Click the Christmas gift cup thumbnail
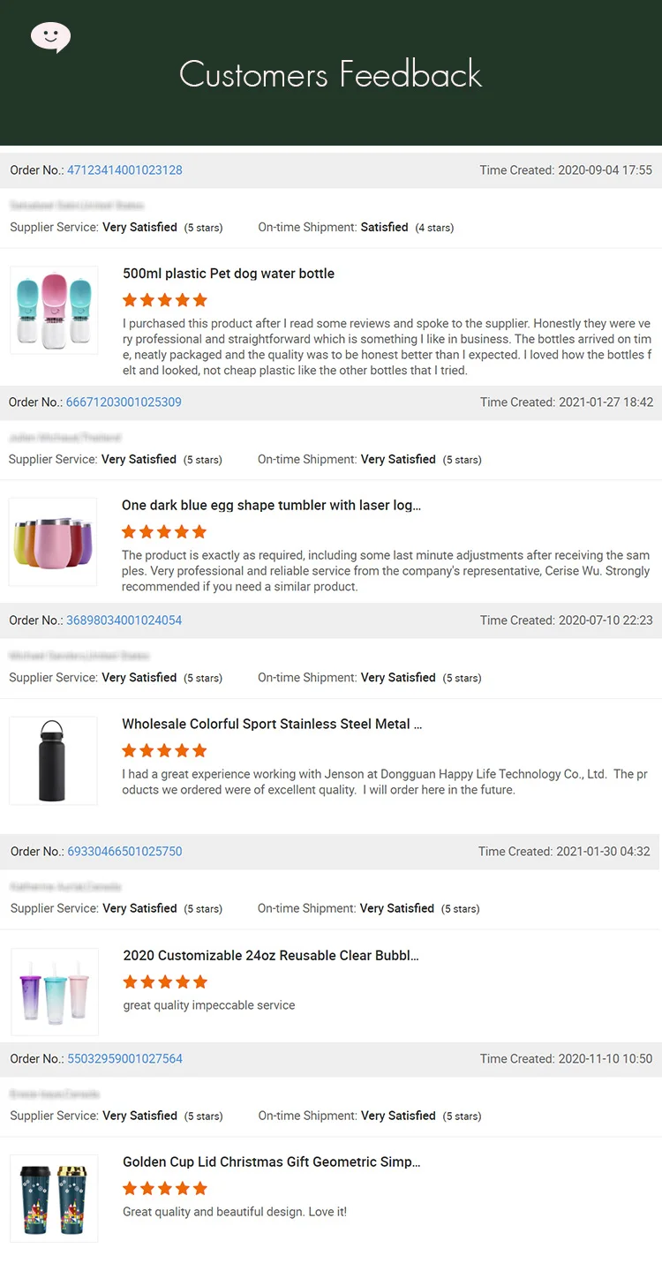Image resolution: width=662 pixels, height=1263 pixels. [55, 1199]
